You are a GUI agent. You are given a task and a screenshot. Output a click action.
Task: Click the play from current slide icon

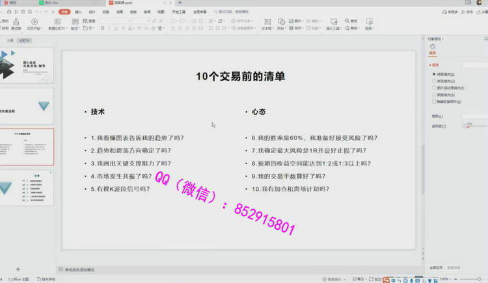pos(34,24)
